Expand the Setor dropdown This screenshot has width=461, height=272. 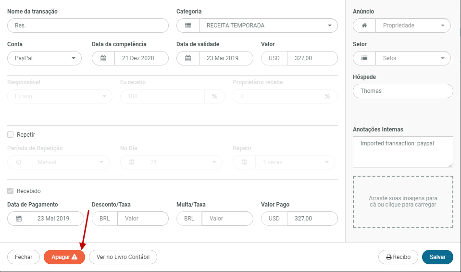coord(413,58)
